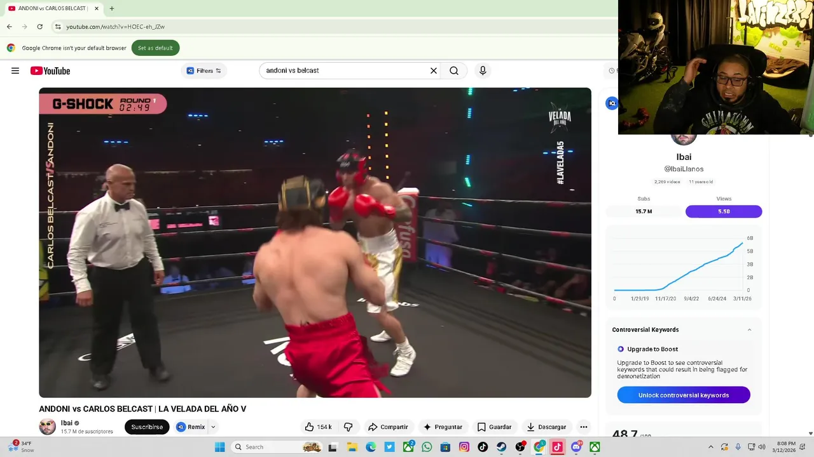Collapse the Controversial Keywords section
814x457 pixels.
749,329
